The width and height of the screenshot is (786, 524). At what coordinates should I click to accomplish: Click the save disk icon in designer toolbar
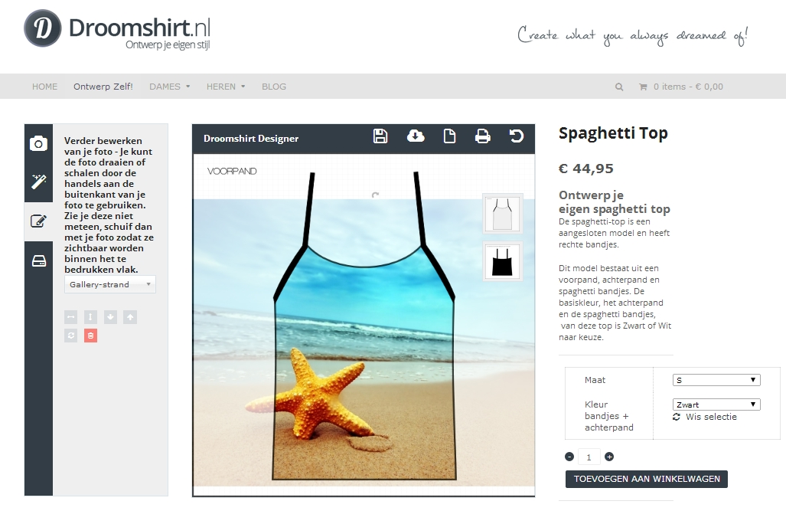point(380,136)
